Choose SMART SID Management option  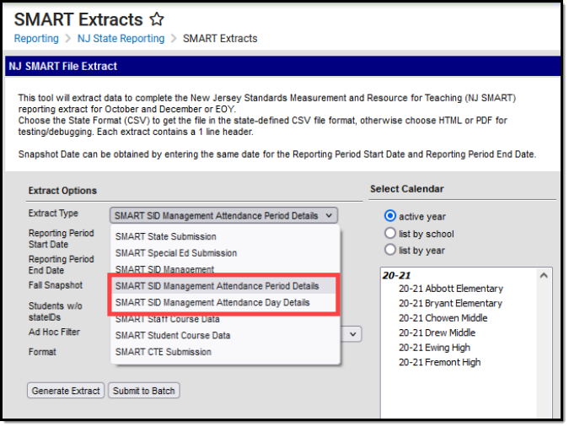(x=225, y=269)
